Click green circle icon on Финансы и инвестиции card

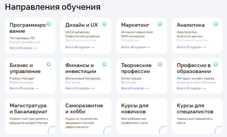pos(104,64)
